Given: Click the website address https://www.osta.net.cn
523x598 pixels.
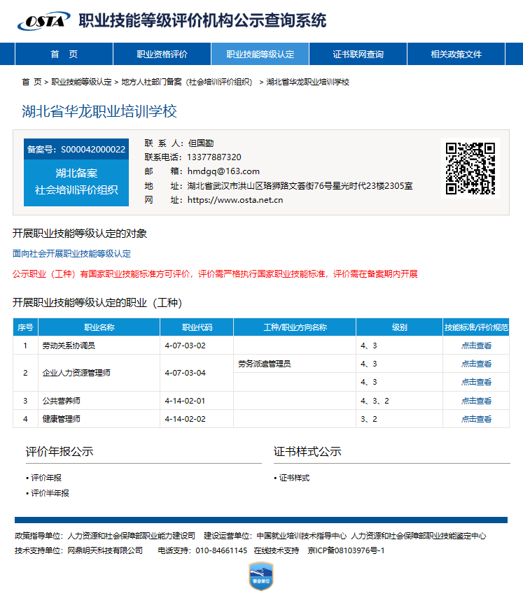Looking at the screenshot, I should [x=235, y=200].
